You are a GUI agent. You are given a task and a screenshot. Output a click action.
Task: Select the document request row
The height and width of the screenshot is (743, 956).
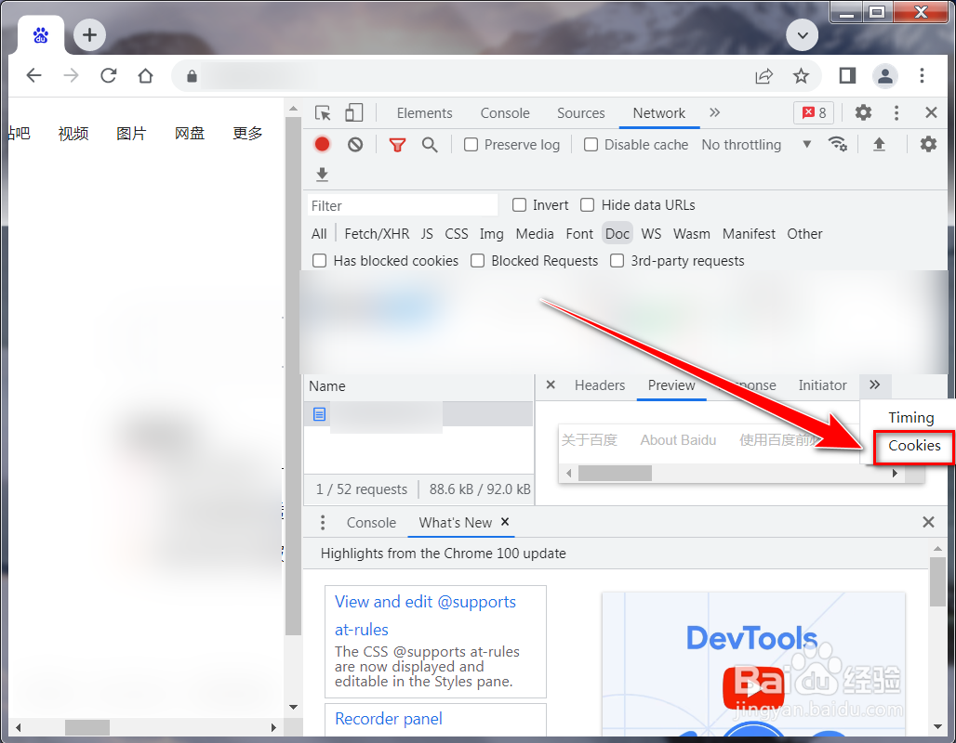coord(418,414)
